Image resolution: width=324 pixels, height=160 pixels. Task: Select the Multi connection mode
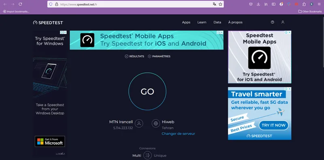pos(137,156)
